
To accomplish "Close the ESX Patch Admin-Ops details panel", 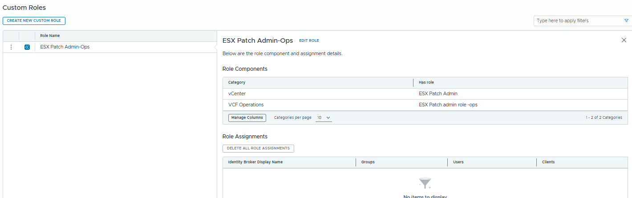I will 624,40.
